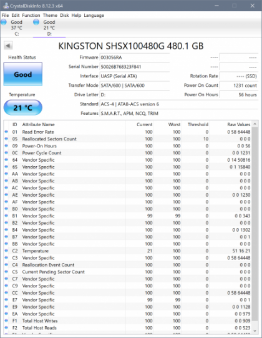The height and width of the screenshot is (338, 262).
Task: Click the Attribute Name column header
Action: 38,124
